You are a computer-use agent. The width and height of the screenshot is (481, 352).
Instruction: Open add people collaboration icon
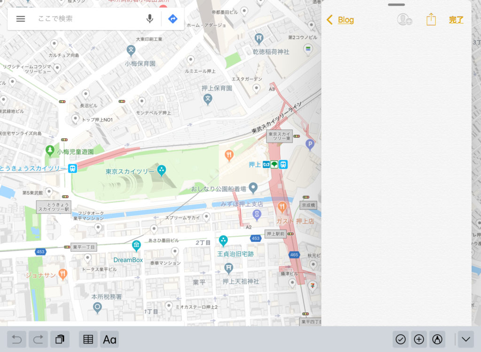click(404, 20)
